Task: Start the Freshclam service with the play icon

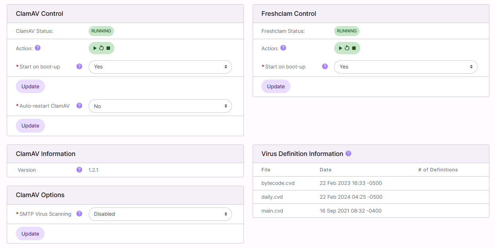Action: pyautogui.click(x=340, y=48)
